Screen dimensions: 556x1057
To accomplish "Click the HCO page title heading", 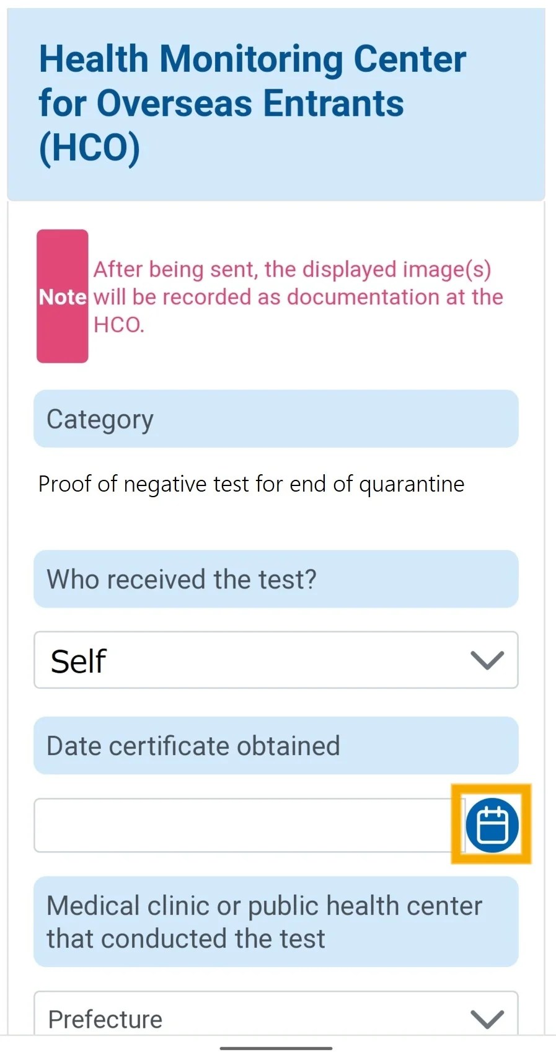I will (251, 102).
